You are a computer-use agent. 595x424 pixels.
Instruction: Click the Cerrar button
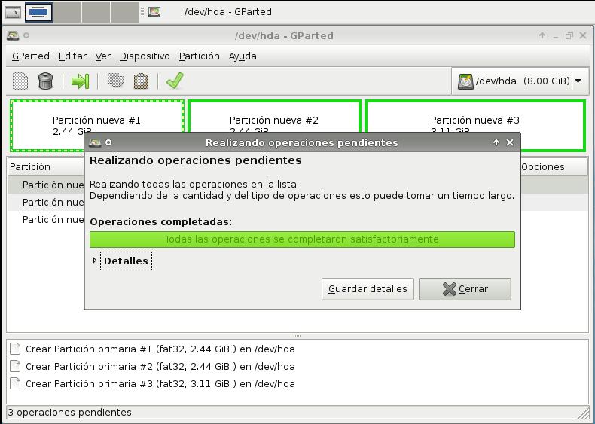pos(465,288)
